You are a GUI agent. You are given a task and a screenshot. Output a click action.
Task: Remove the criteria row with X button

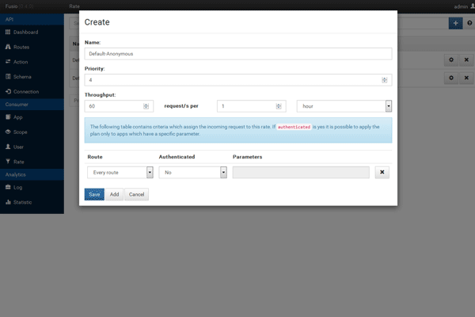point(382,172)
